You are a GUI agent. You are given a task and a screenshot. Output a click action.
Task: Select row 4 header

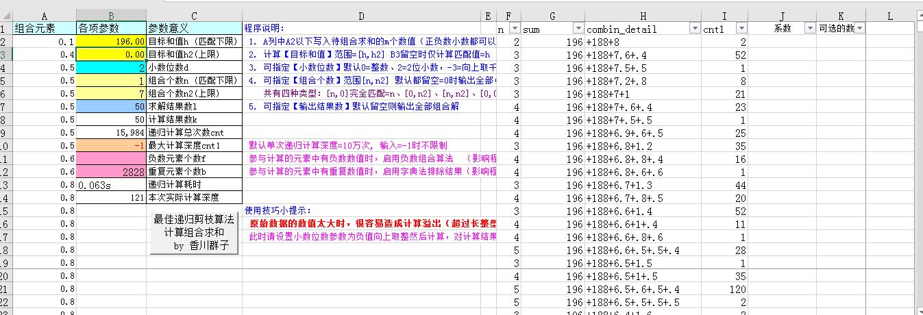click(x=6, y=67)
